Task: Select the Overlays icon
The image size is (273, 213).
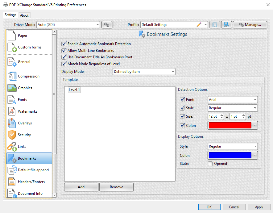Action: (x=12, y=123)
